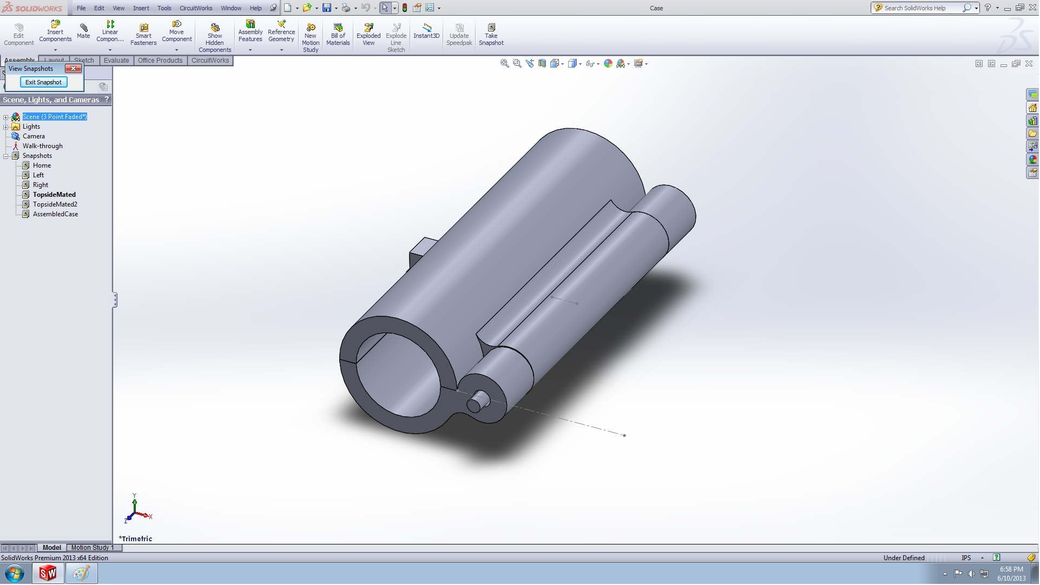Click Take Snapshot

(x=491, y=35)
